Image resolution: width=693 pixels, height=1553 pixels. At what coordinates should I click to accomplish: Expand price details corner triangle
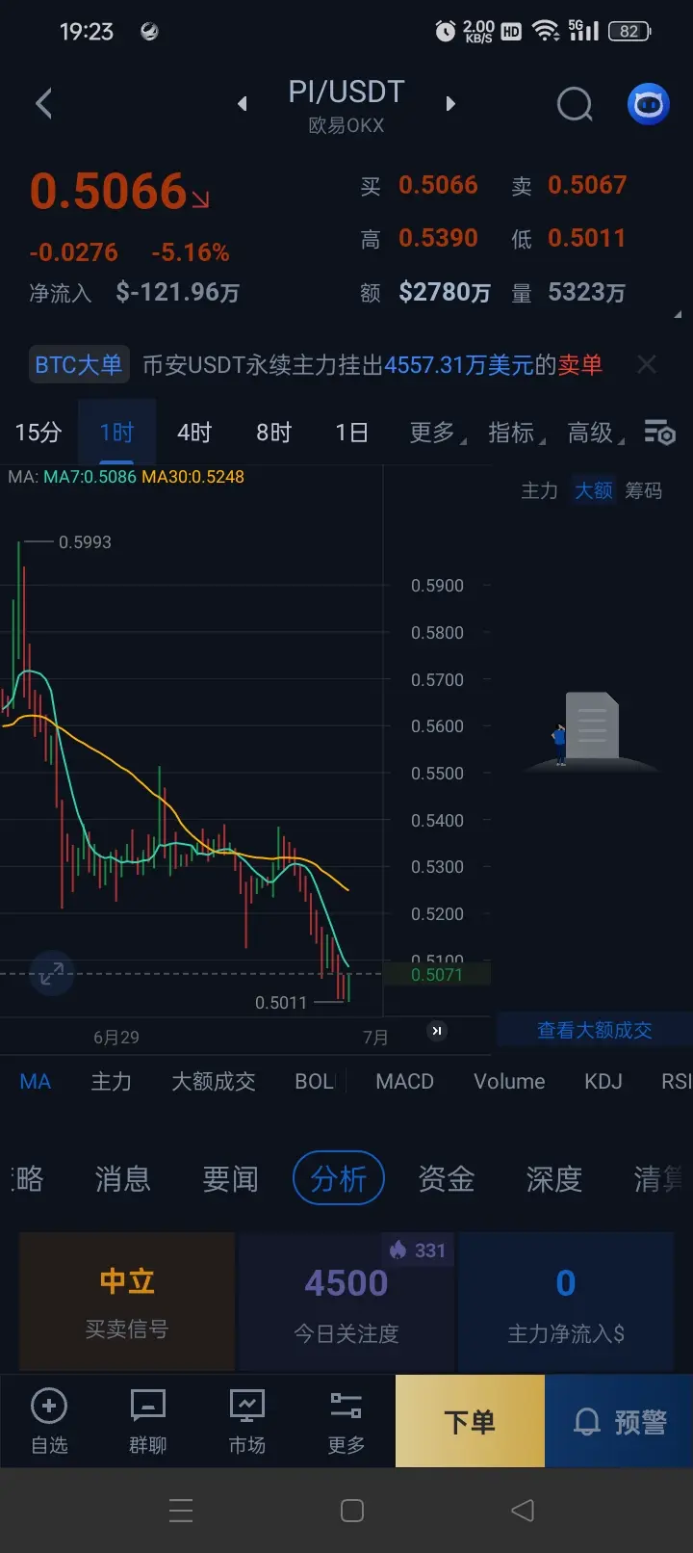679,314
